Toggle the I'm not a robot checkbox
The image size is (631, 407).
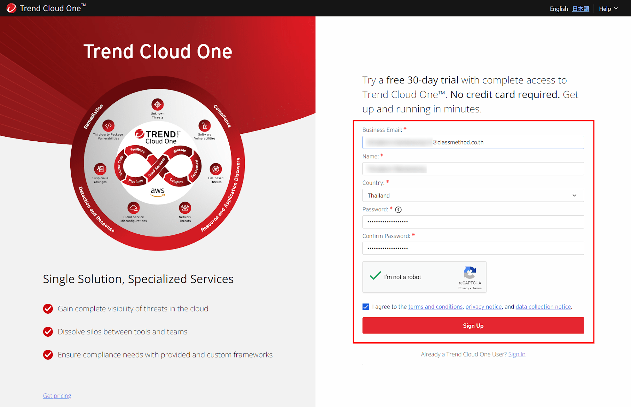coord(375,276)
